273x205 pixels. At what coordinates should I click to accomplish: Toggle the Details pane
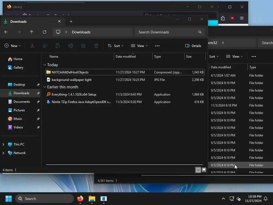[x=193, y=46]
